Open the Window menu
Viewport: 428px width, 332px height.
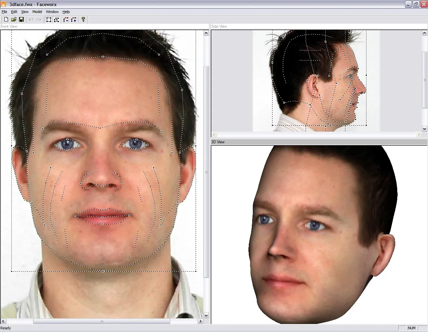(x=52, y=12)
